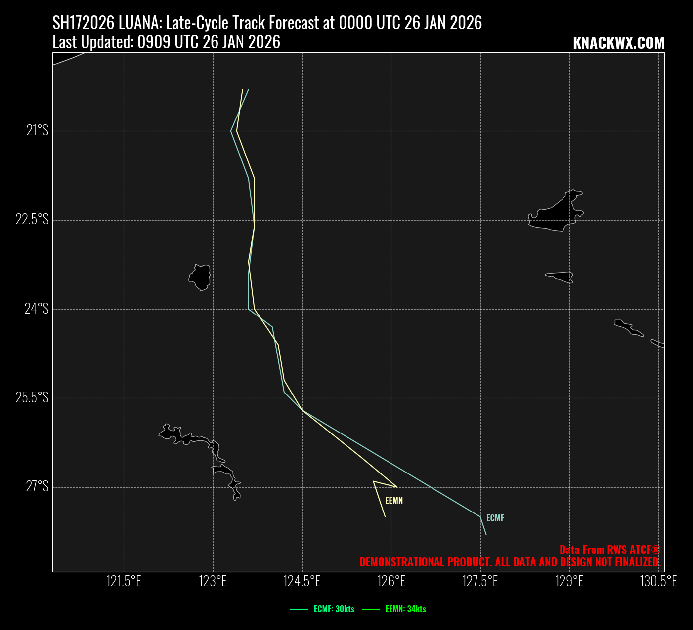
Task: Click the 24°S latitude axis label
Action: click(37, 309)
